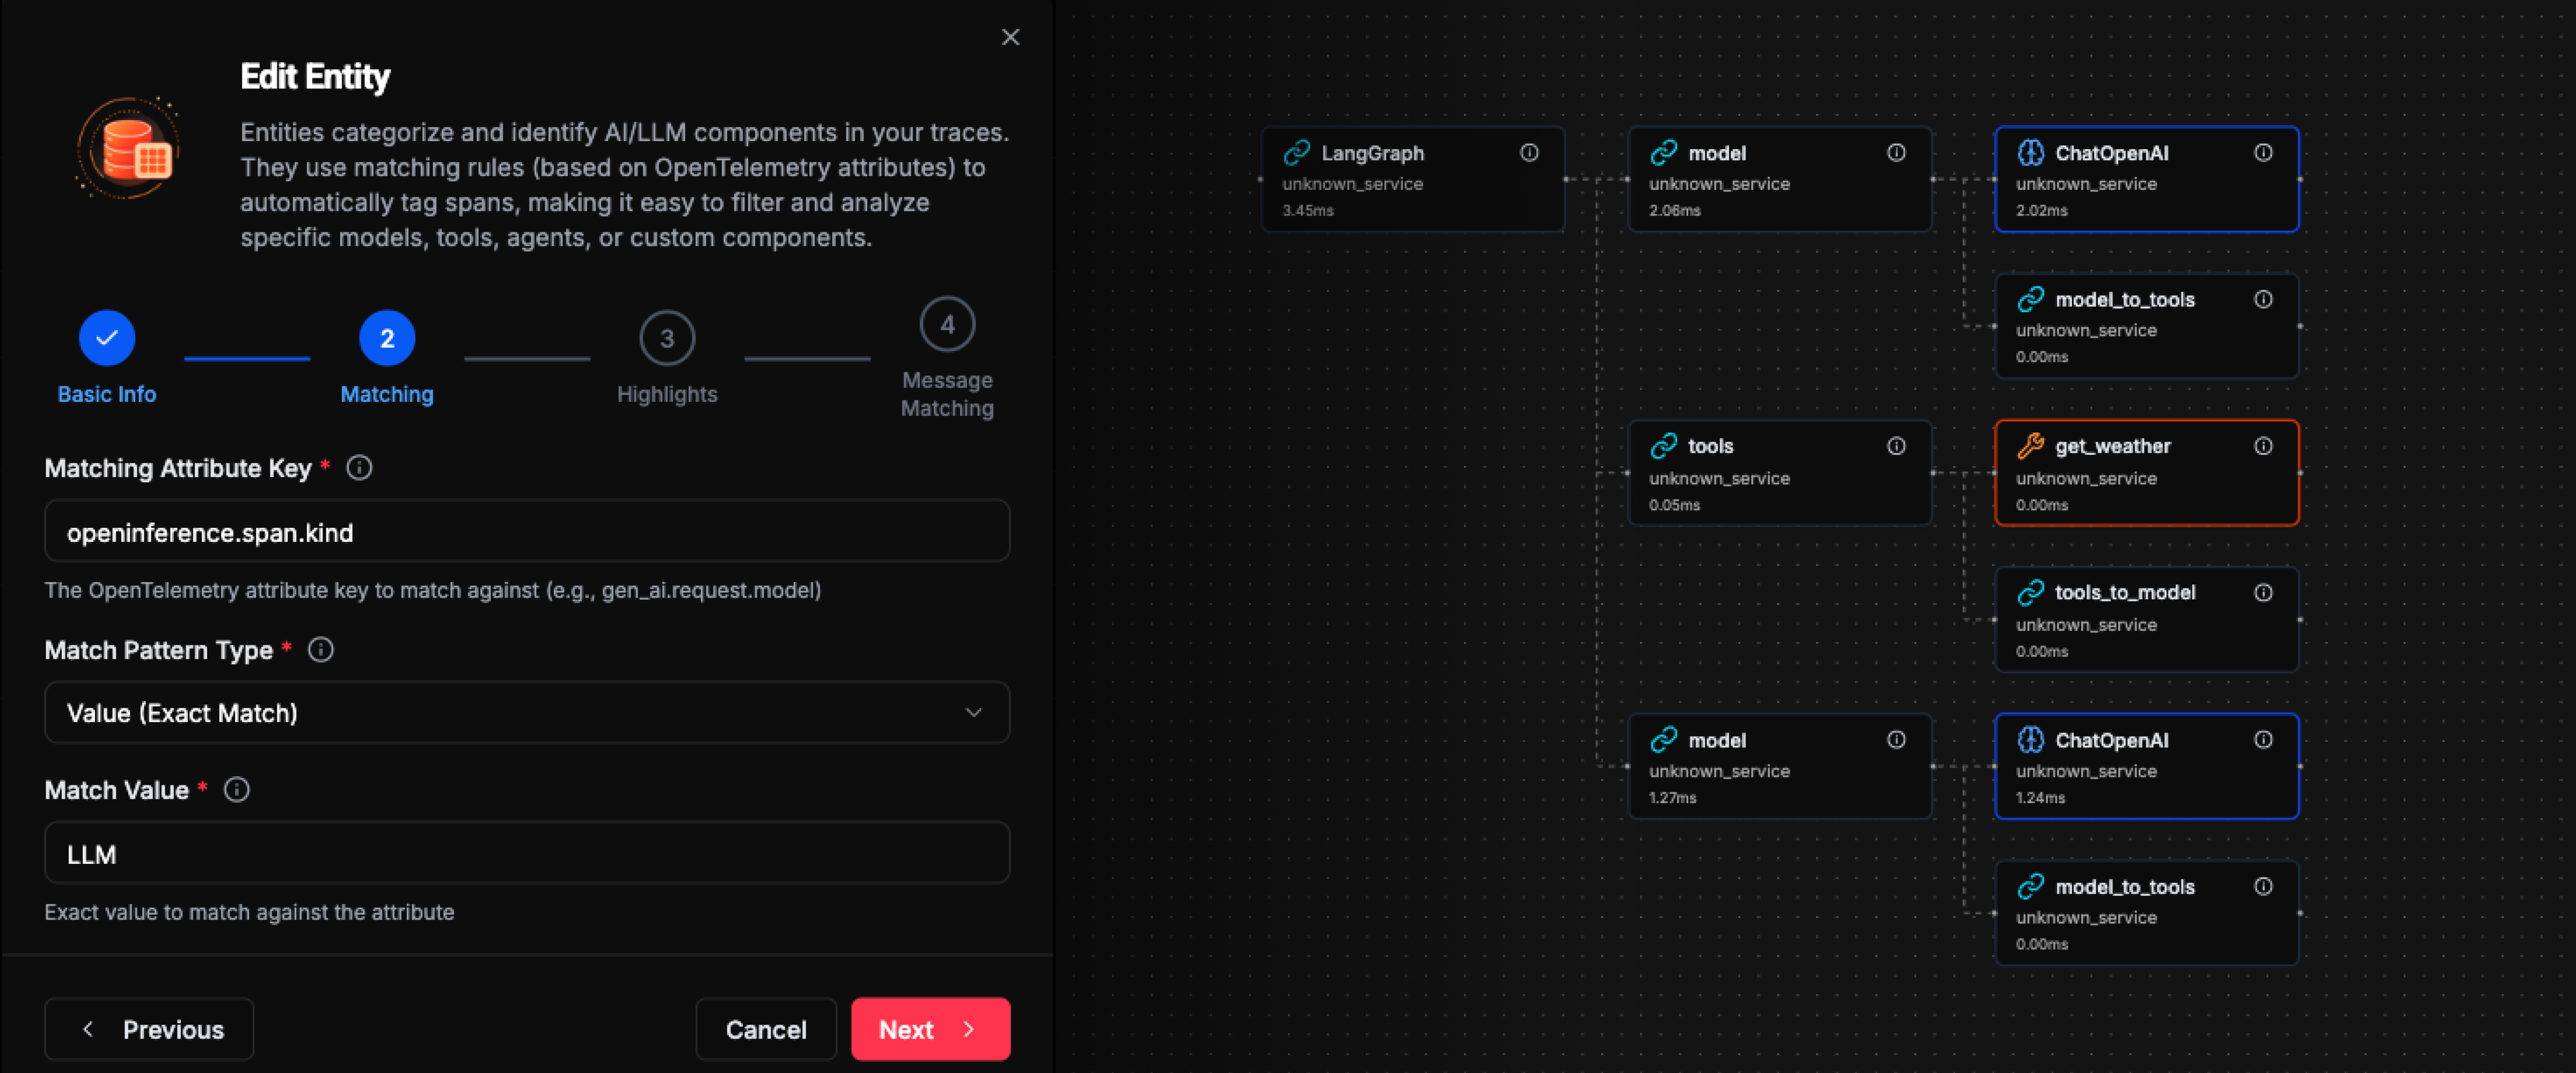Viewport: 2576px width, 1073px height.
Task: Select step 4 Message Matching
Action: point(946,325)
